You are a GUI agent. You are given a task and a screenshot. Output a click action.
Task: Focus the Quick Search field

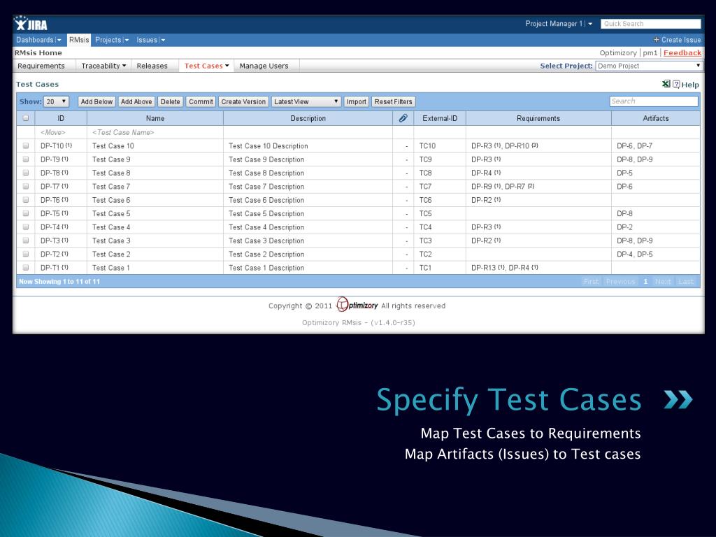click(651, 24)
